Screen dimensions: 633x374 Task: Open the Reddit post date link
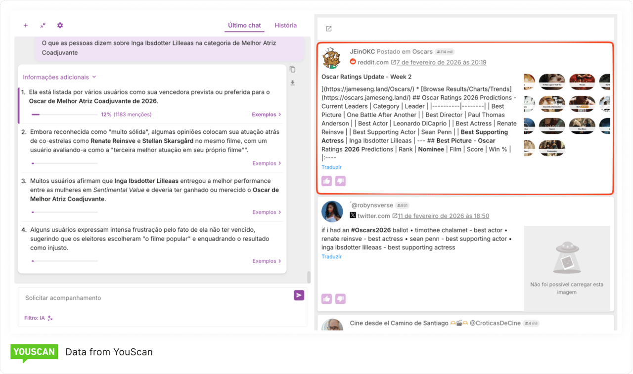[x=441, y=62]
